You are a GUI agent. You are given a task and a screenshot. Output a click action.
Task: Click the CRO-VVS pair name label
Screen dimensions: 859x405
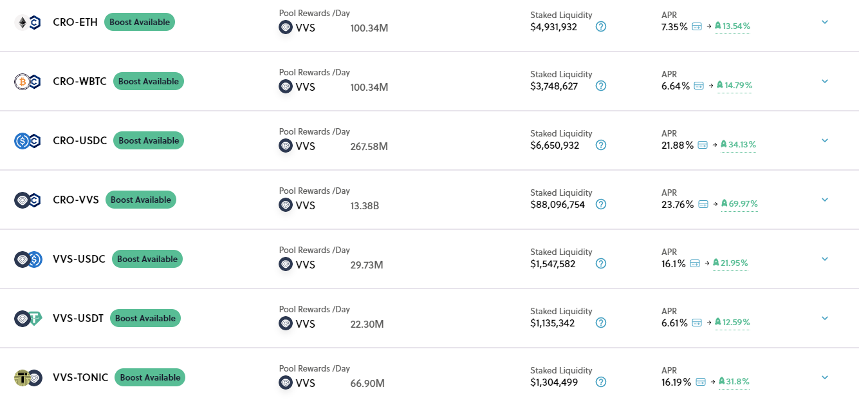click(75, 200)
